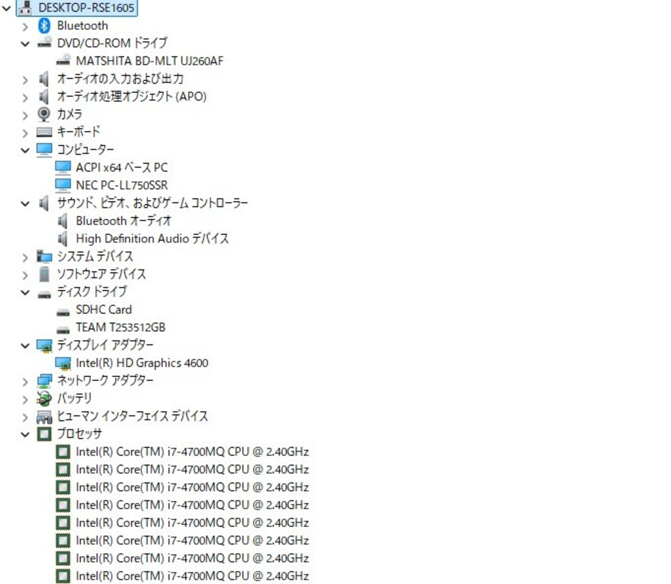Click the TEAM T253512GB drive icon

coord(63,330)
